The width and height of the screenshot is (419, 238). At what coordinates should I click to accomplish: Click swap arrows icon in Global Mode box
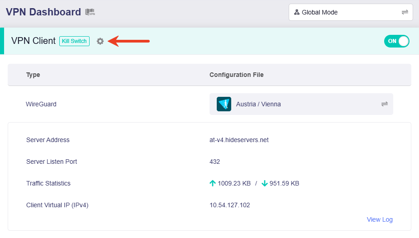coord(405,12)
